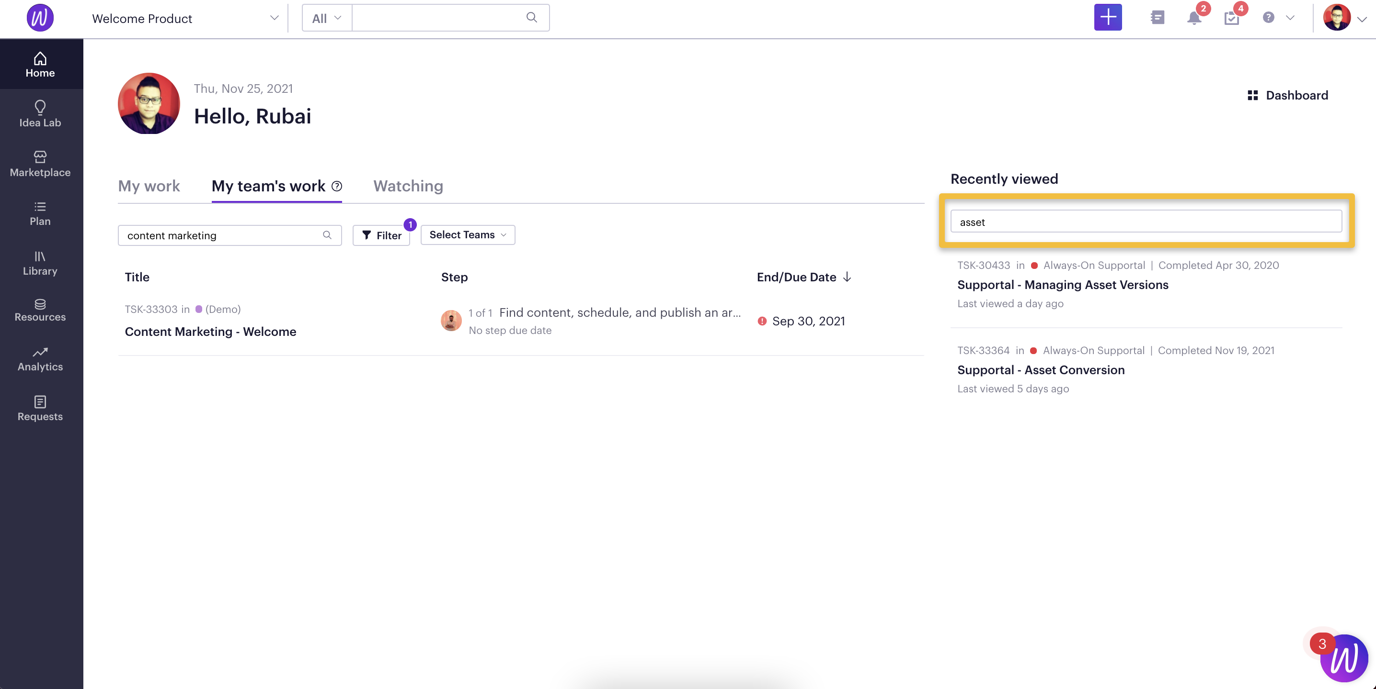The width and height of the screenshot is (1376, 689).
Task: Click the info icon beside My team's work
Action: click(336, 186)
